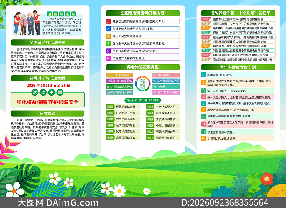Click the tip '均衡饮食,用心规划'

tap(237, 75)
